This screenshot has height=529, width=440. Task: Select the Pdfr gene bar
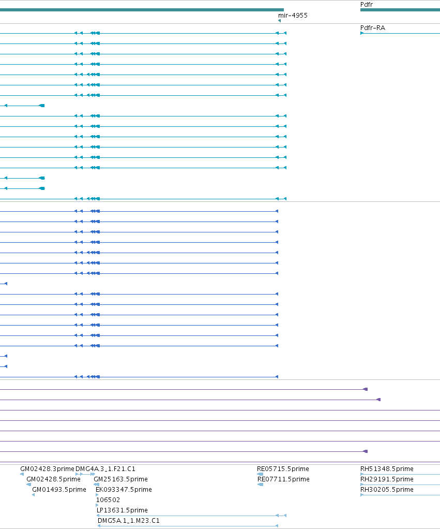(x=400, y=10)
